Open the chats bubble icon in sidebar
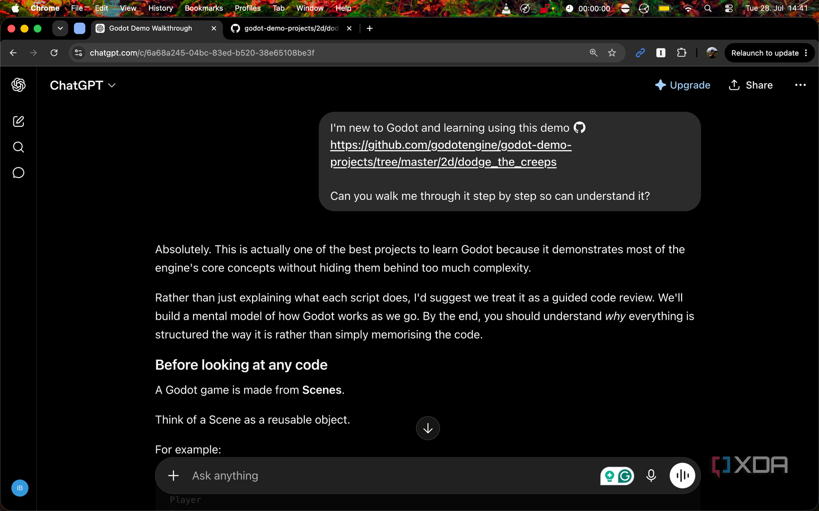This screenshot has width=819, height=511. pos(18,172)
